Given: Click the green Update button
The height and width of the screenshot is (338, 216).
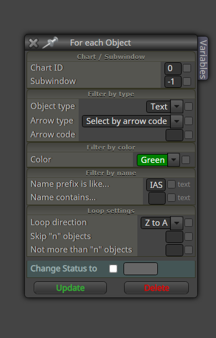Looking at the screenshot, I should [x=70, y=288].
